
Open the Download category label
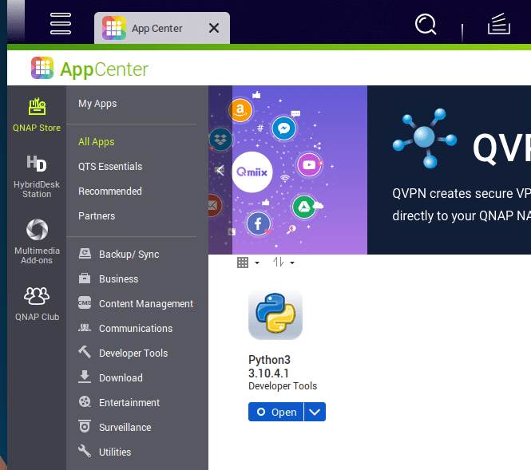[x=121, y=378]
